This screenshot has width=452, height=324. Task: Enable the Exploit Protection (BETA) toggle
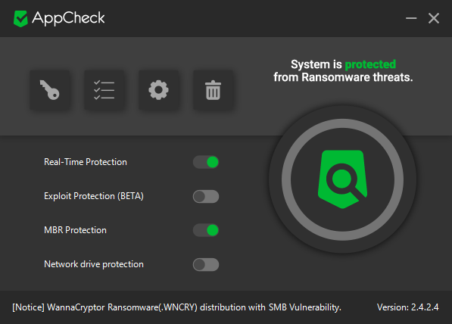tap(206, 196)
